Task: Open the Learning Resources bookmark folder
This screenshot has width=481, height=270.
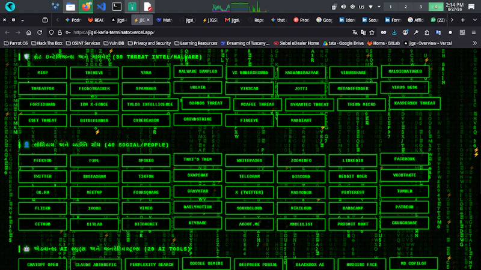Action: [196, 43]
